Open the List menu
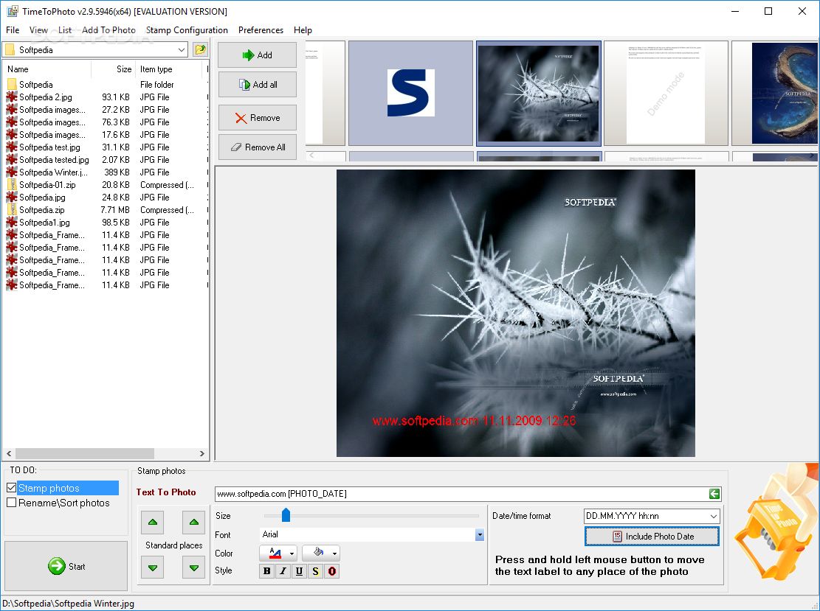The width and height of the screenshot is (820, 611). [x=65, y=30]
